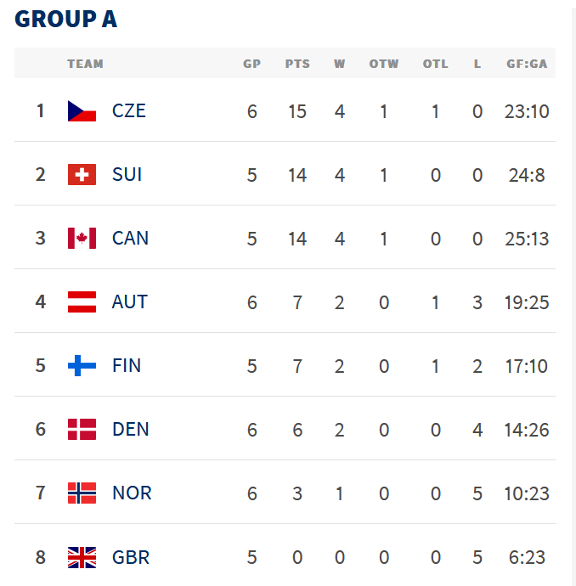The width and height of the screenshot is (576, 586).
Task: Click the TEAM column header
Action: pos(85,64)
